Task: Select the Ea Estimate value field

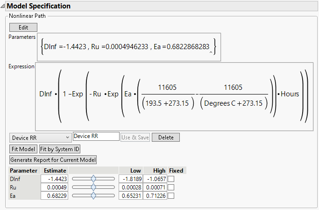Action: point(55,196)
